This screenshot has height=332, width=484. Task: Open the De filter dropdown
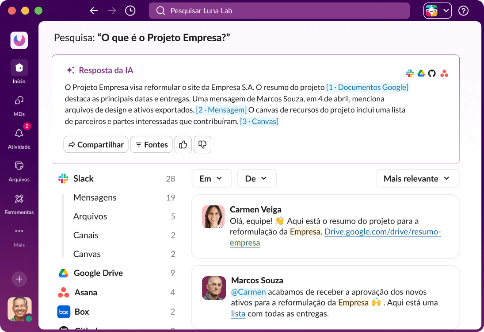tap(257, 178)
